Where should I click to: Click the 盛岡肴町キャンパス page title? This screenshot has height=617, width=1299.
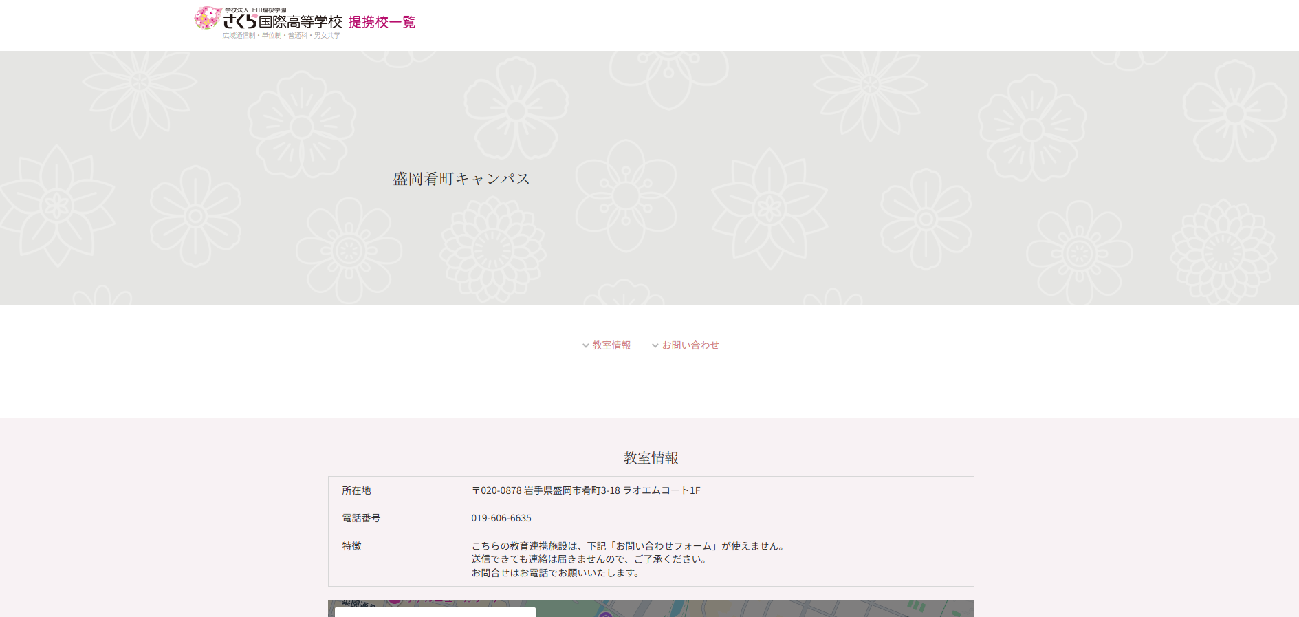click(461, 179)
